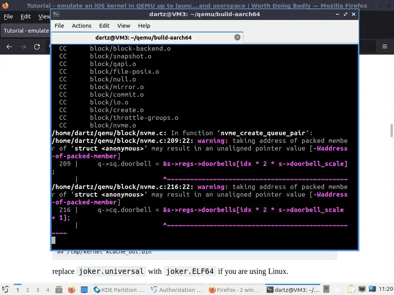Open the terminal View menu
Image resolution: width=394 pixels, height=295 pixels.
coord(124,26)
